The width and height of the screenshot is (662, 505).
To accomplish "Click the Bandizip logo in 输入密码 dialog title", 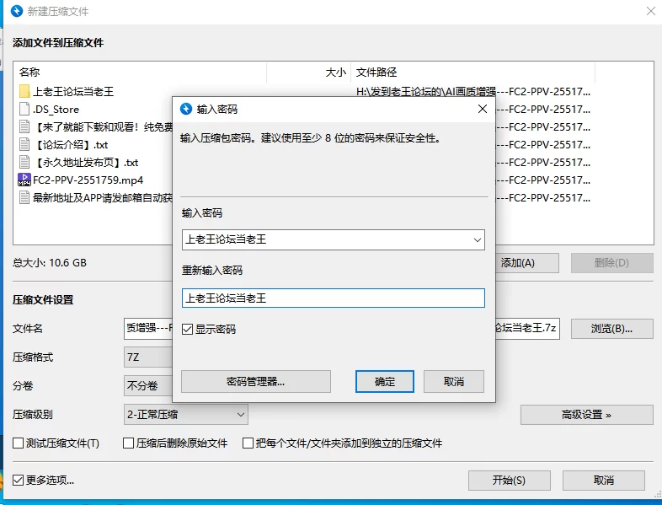I will [186, 109].
